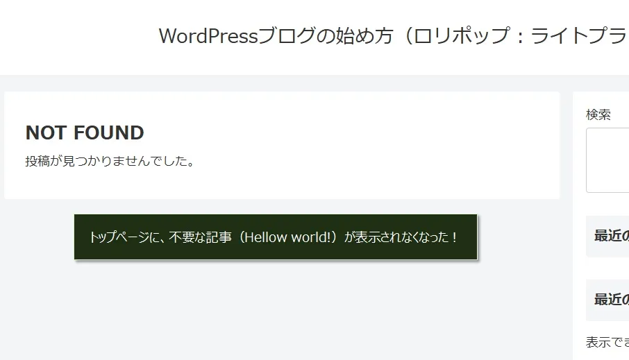The width and height of the screenshot is (629, 360).
Task: Click the 検索 label above the search field
Action: coord(598,114)
